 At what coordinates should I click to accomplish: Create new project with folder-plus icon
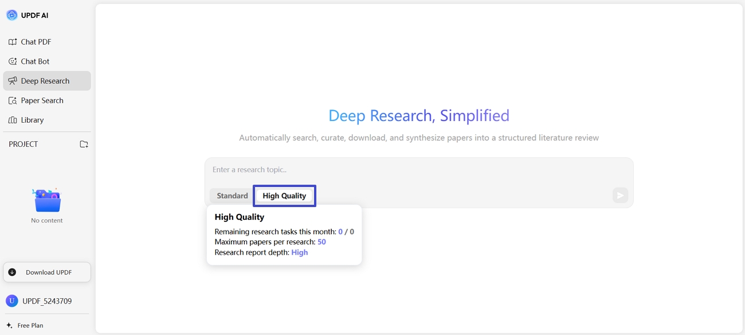84,144
